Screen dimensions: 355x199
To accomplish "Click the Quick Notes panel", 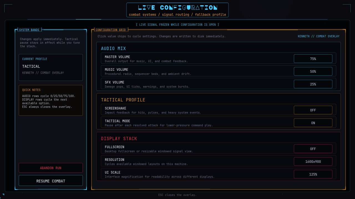I will coord(51,100).
